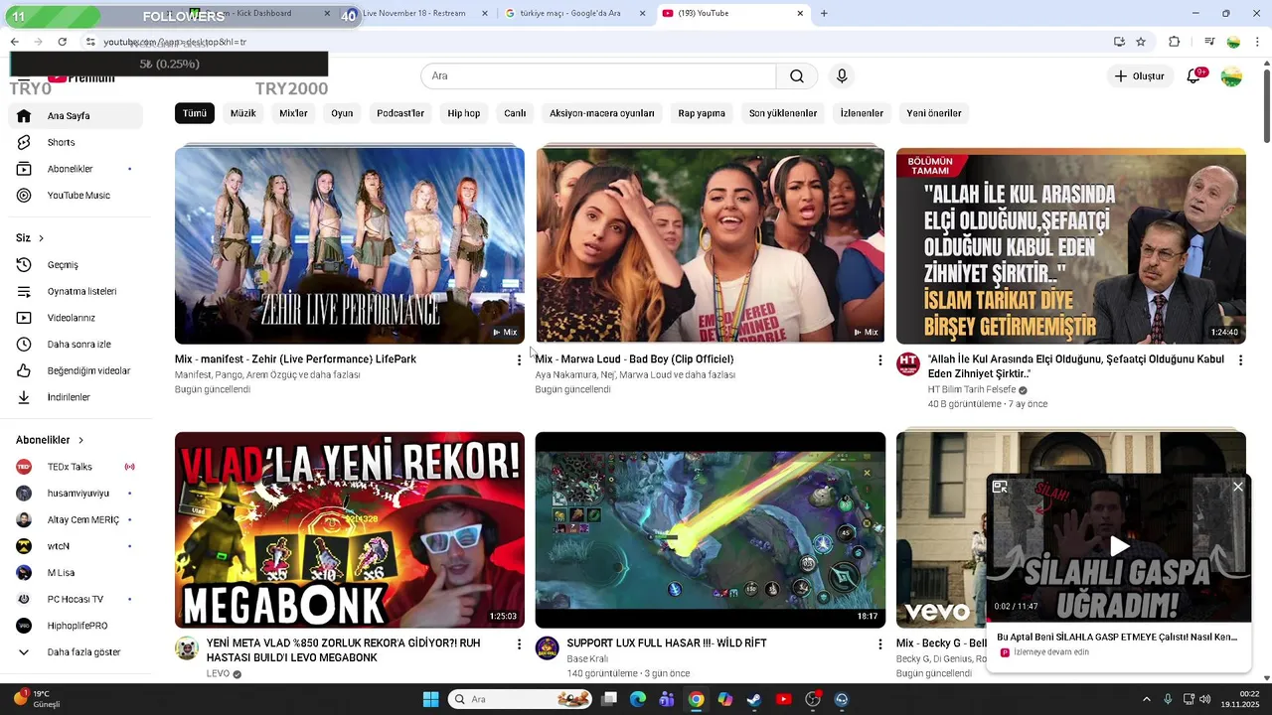Close the miniplayer
1272x715 pixels.
(x=1237, y=487)
